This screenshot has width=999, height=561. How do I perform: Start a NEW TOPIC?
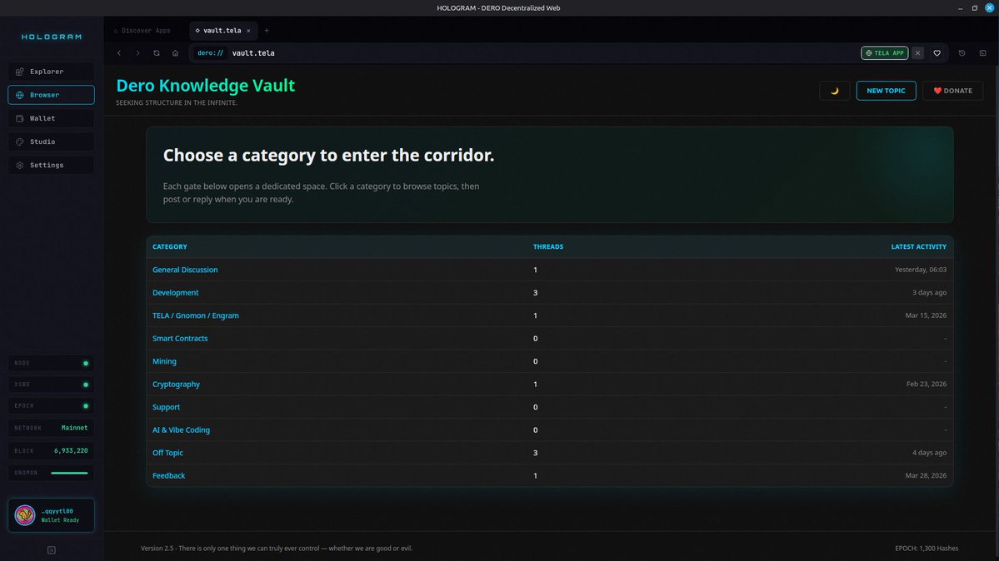pyautogui.click(x=886, y=90)
